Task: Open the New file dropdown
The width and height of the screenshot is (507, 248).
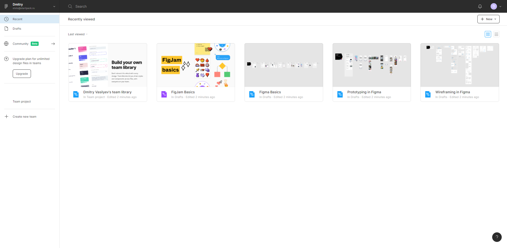Action: [x=488, y=19]
